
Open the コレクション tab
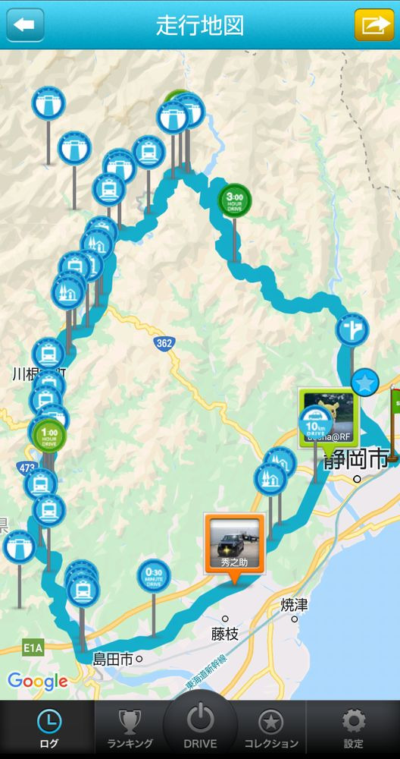pos(271,729)
